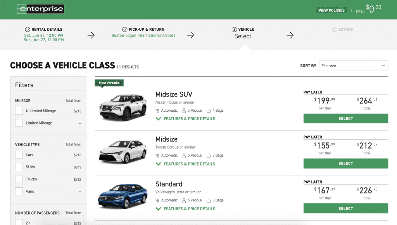Click the Filters heading
The image size is (397, 225).
click(24, 85)
